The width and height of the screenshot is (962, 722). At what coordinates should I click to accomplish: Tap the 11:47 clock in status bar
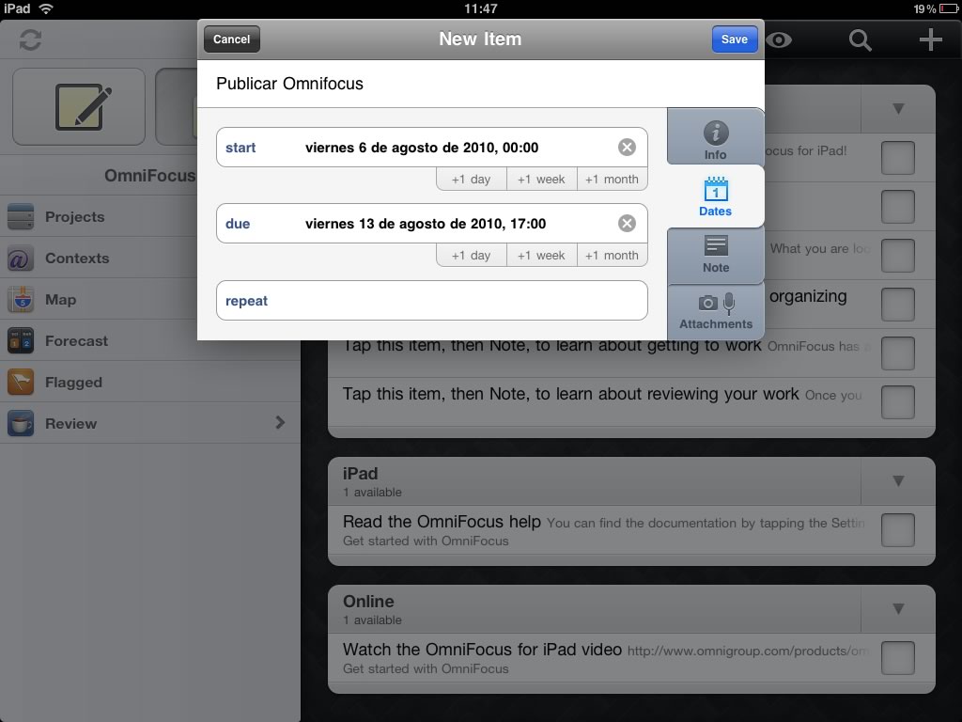click(480, 8)
